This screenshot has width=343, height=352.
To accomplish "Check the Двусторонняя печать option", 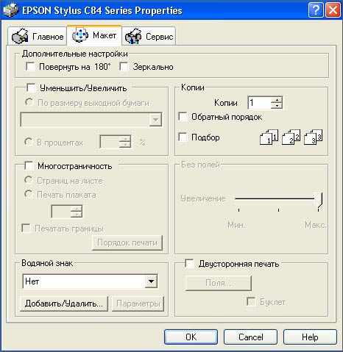I will 190,264.
